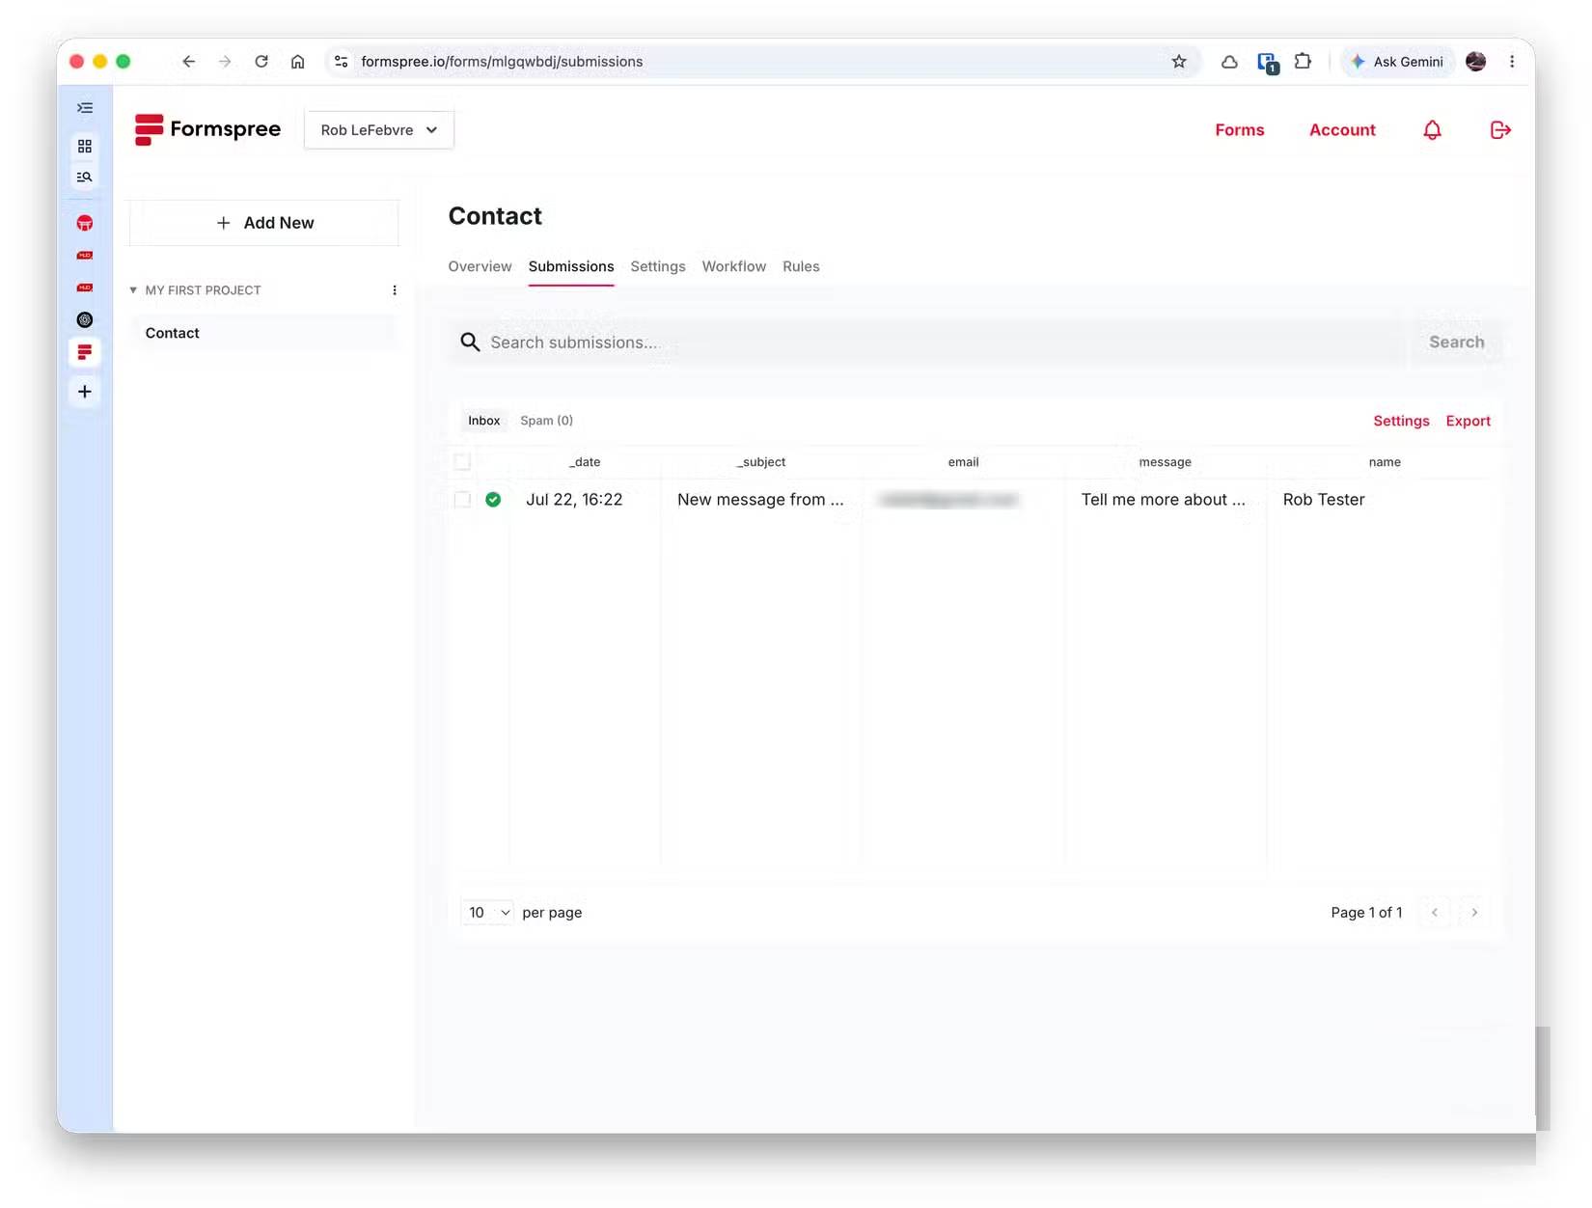
Task: Open the Rob LeFebvre account dropdown
Action: tap(379, 130)
